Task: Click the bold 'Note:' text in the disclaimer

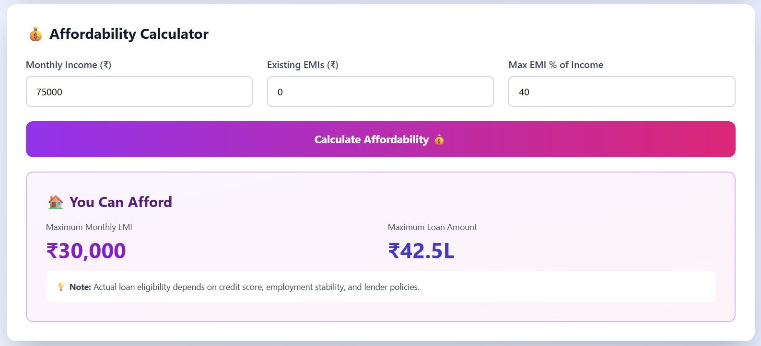Action: 80,287
